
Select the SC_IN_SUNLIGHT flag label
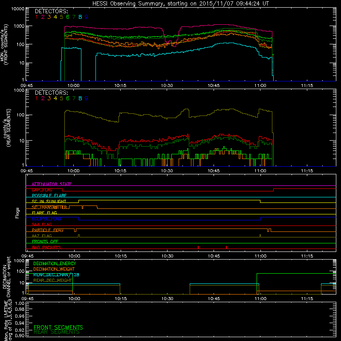pos(49,201)
